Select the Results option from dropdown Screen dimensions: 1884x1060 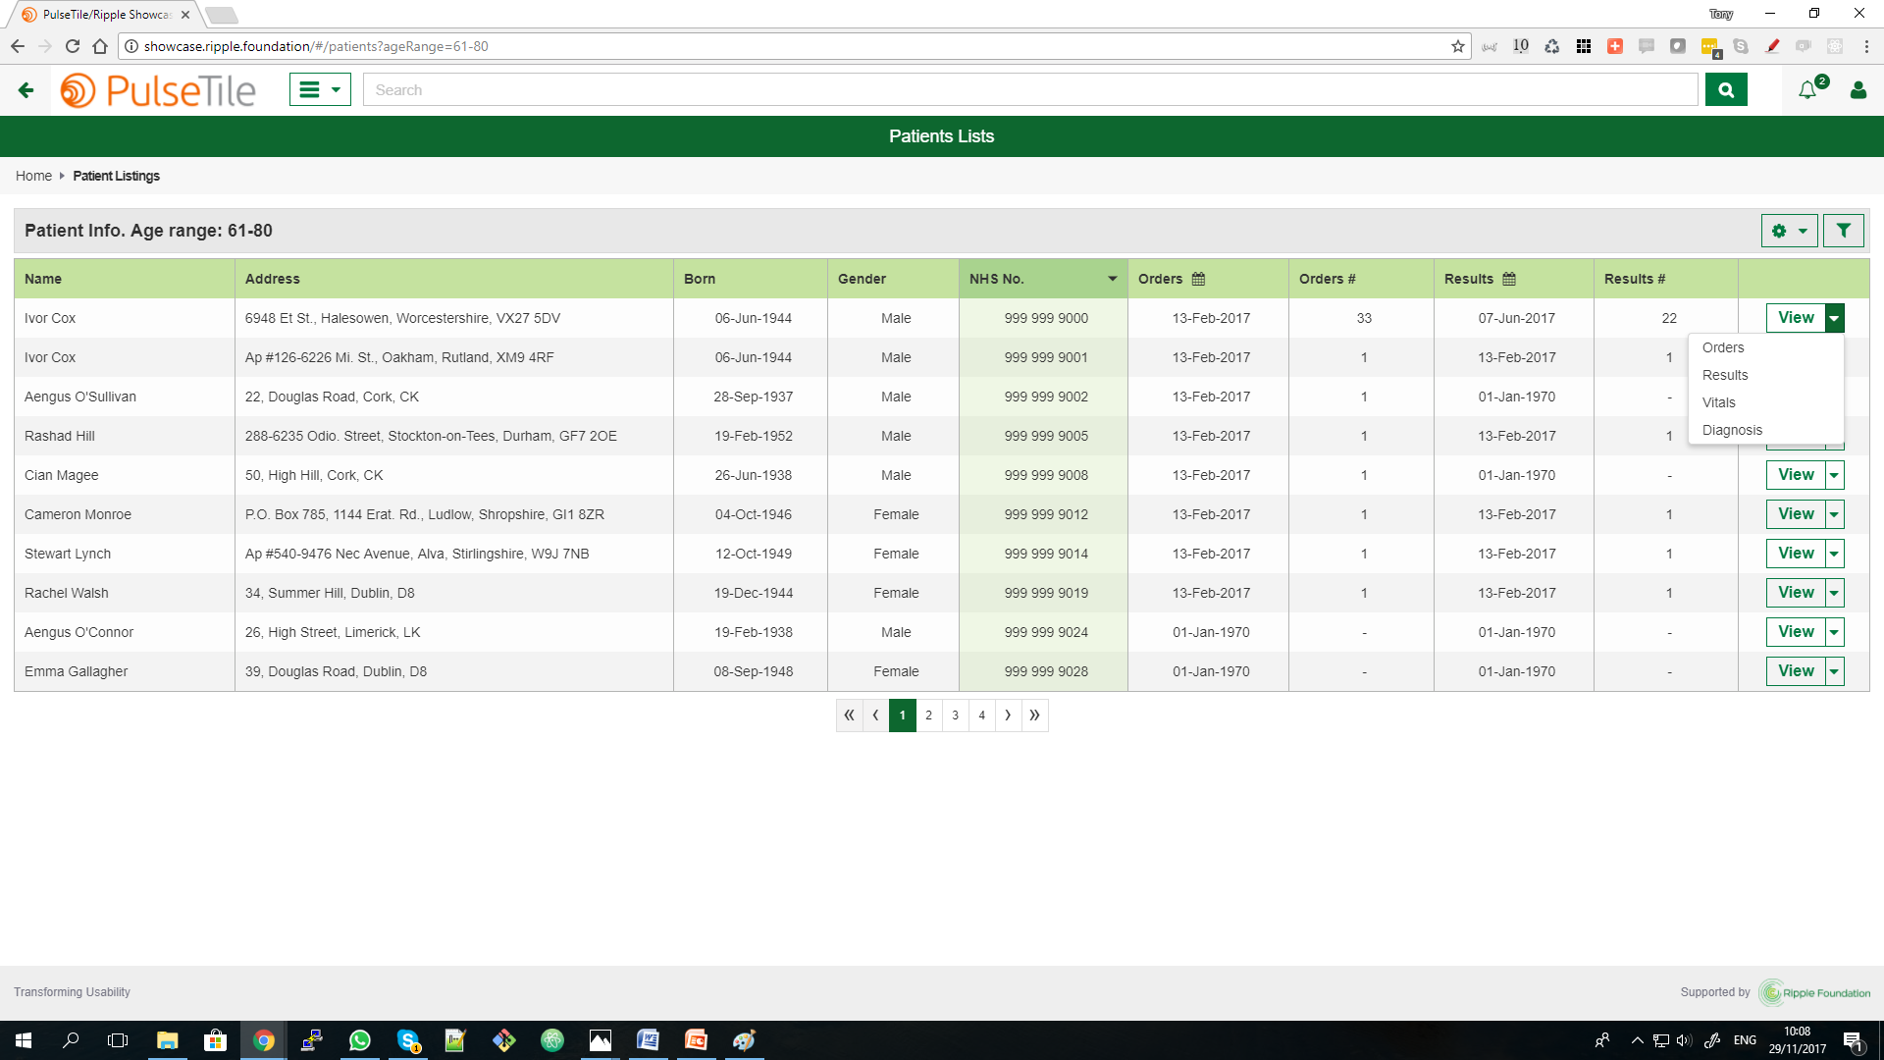point(1725,375)
